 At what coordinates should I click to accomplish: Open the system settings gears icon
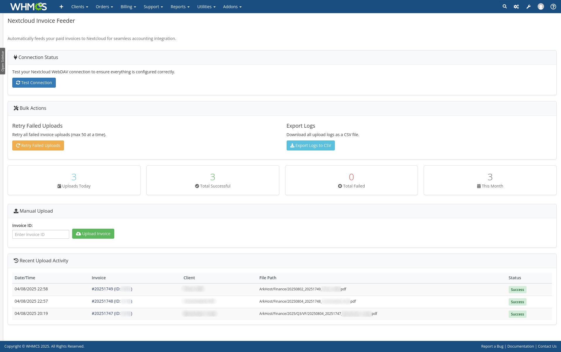click(516, 6)
